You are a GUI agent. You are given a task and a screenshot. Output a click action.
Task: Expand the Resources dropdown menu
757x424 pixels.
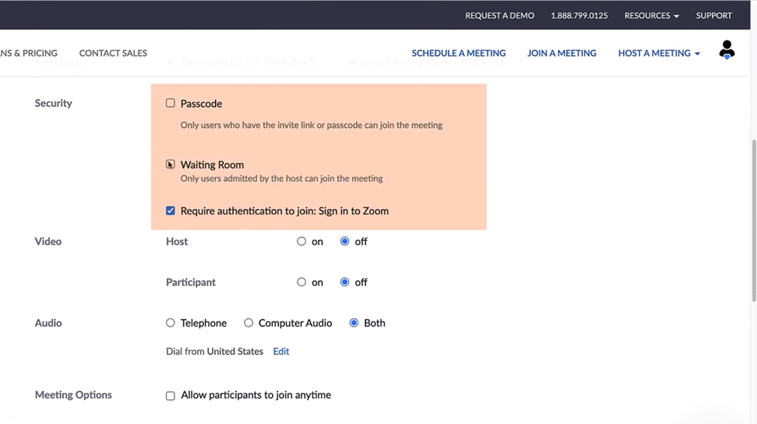(x=651, y=16)
